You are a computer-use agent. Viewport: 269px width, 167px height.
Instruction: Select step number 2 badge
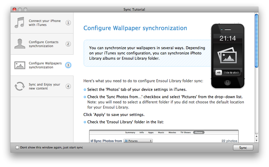[x=68, y=44]
